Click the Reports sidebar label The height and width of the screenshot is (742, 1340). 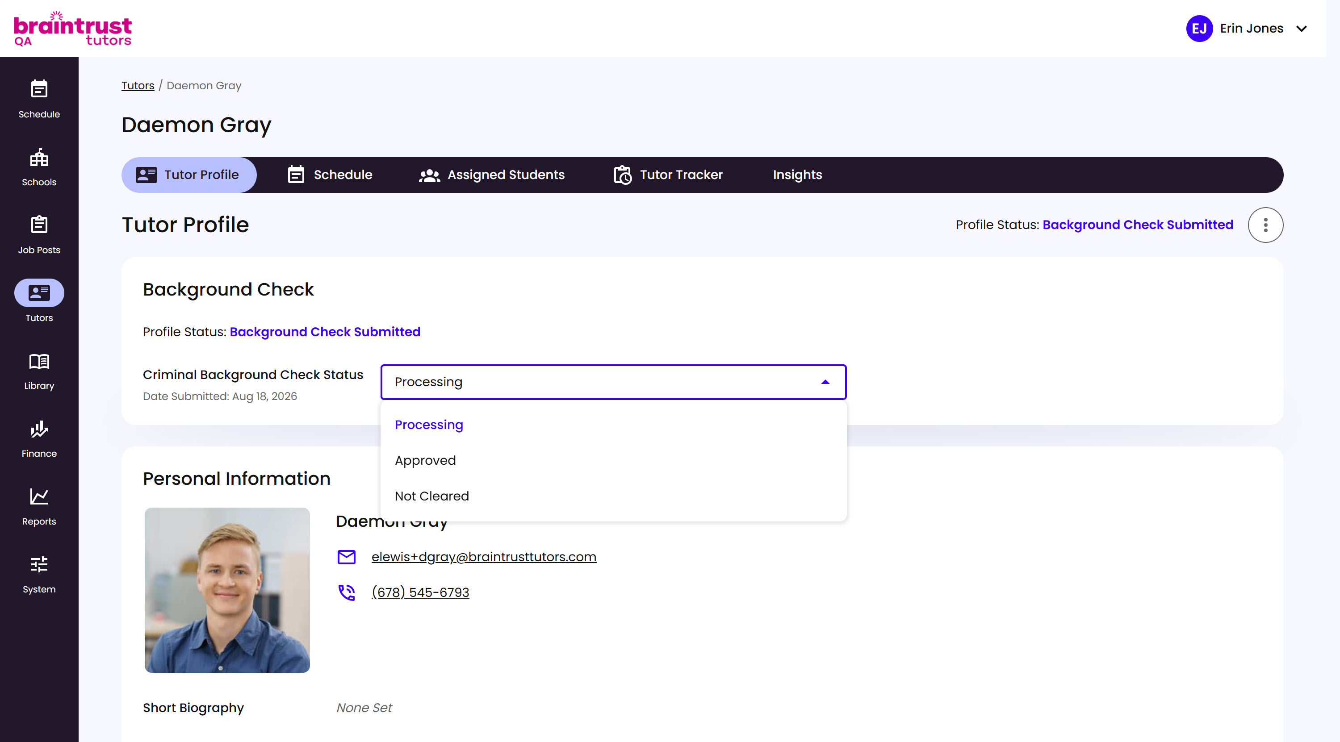pyautogui.click(x=39, y=521)
